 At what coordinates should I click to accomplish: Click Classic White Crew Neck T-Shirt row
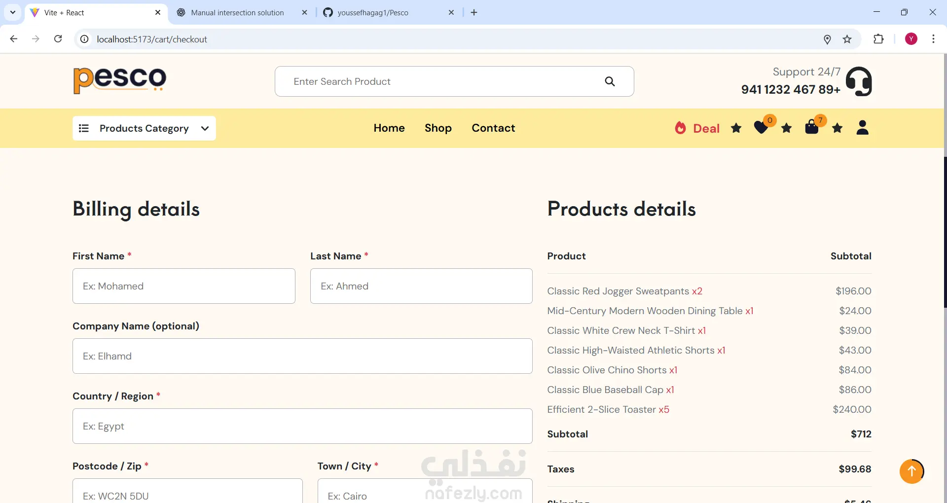709,330
